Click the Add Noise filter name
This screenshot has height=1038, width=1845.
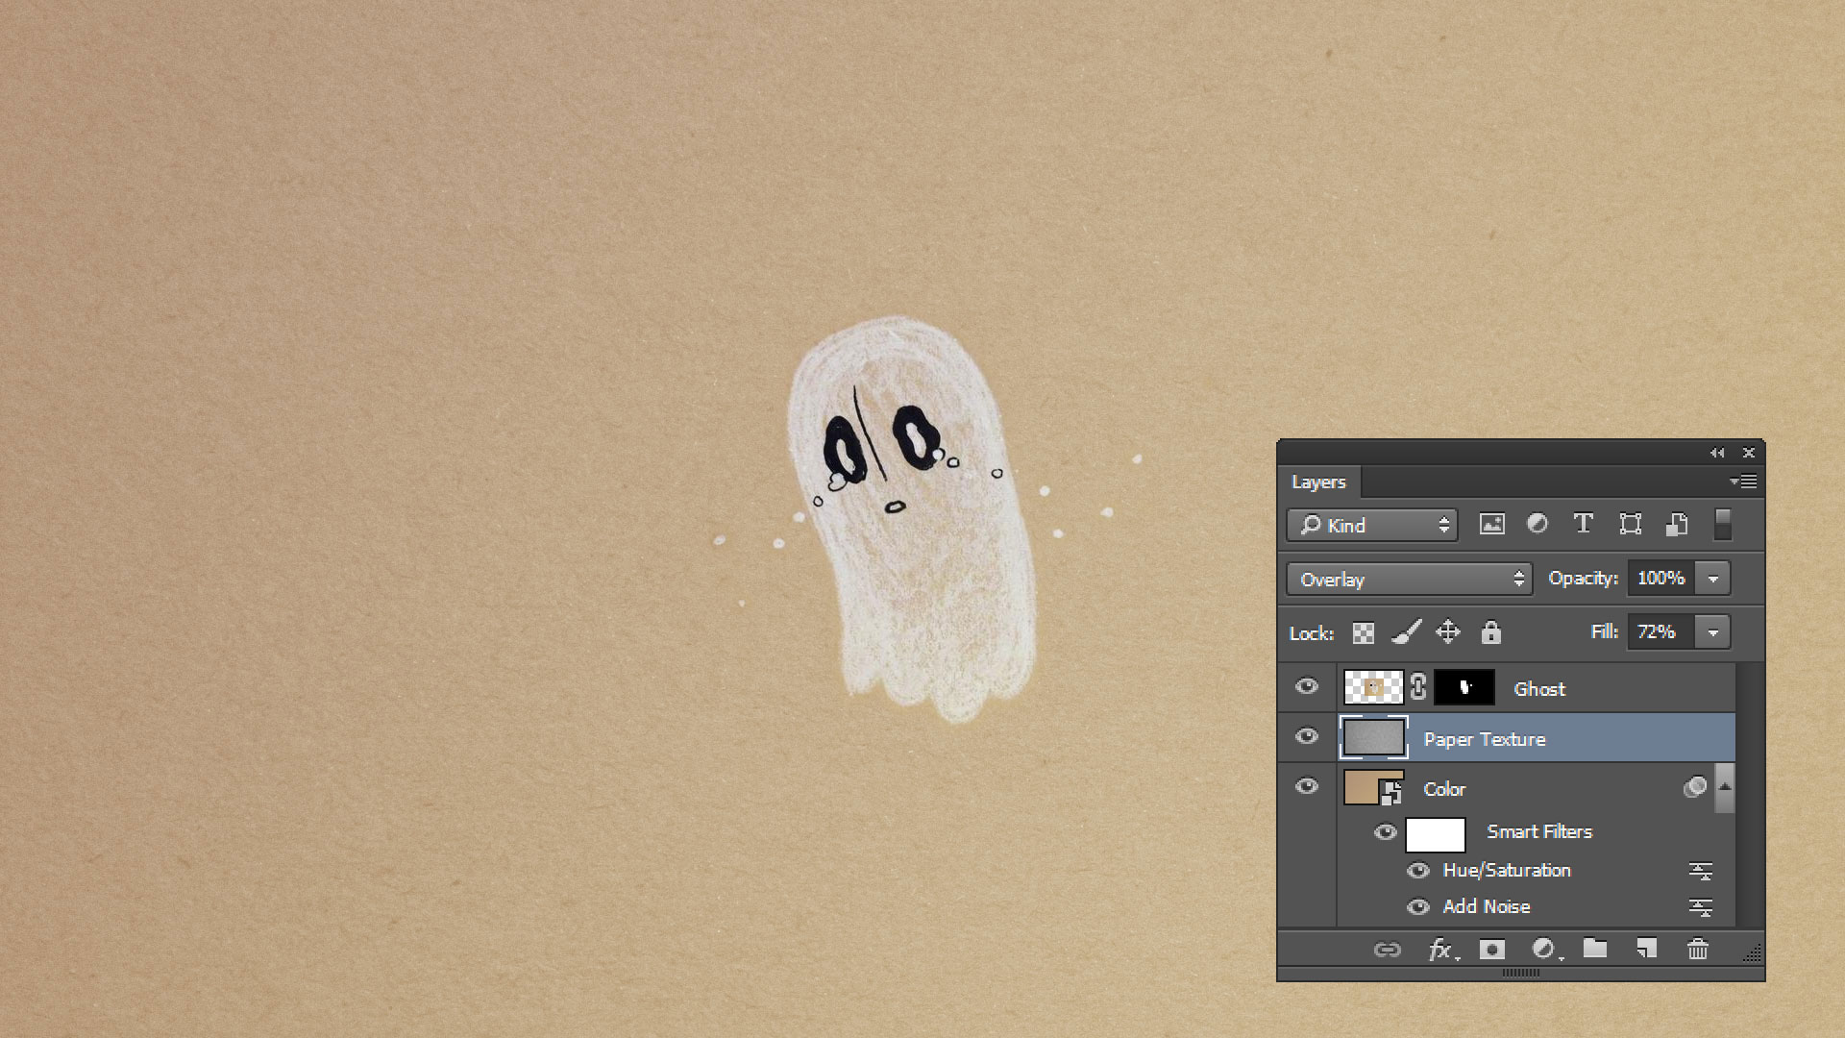coord(1487,906)
